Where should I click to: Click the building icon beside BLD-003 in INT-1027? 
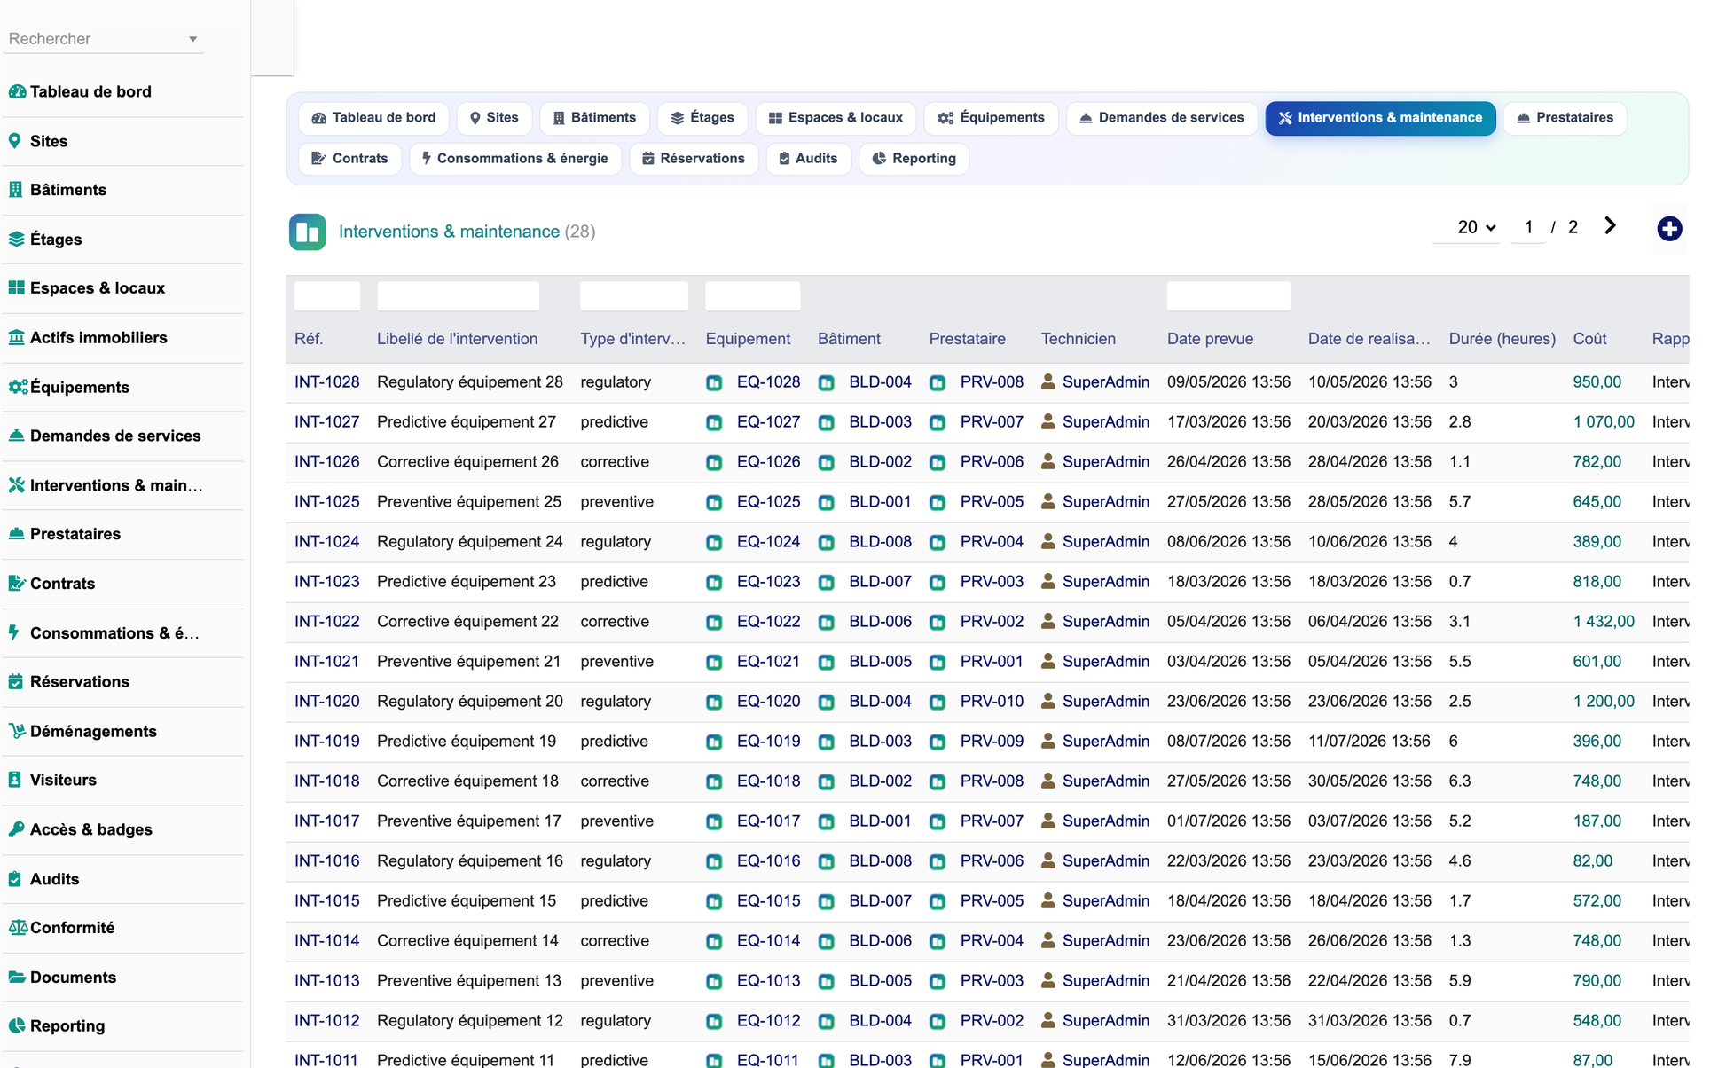coord(826,423)
